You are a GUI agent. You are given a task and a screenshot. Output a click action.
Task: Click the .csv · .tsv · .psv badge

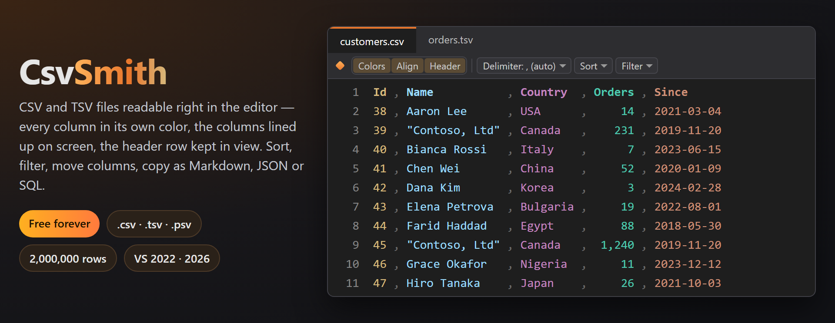[154, 224]
